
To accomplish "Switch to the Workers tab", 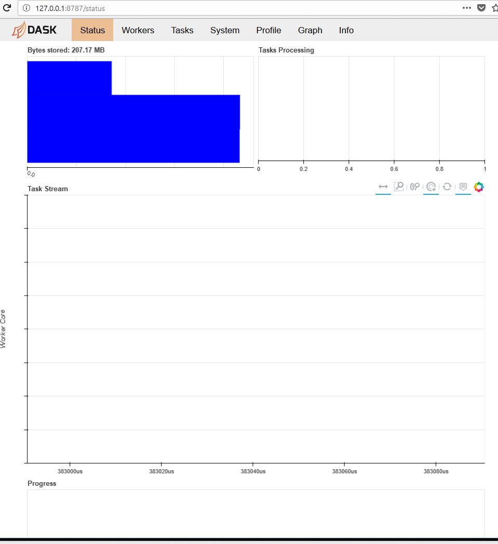I will point(138,30).
